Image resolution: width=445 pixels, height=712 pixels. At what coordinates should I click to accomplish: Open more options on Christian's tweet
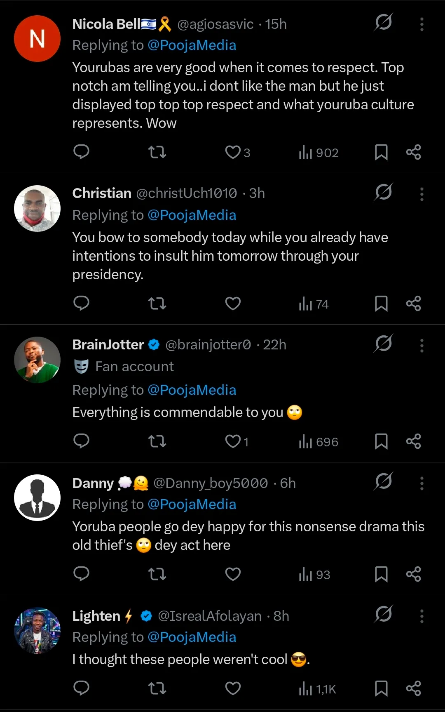(x=422, y=194)
